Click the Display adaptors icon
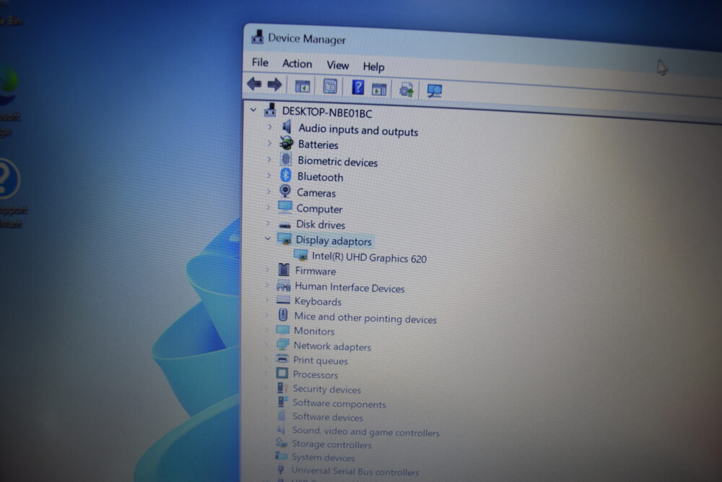The image size is (722, 482). pos(284,239)
